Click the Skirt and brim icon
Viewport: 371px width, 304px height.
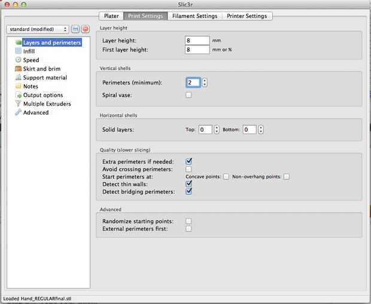click(x=19, y=69)
